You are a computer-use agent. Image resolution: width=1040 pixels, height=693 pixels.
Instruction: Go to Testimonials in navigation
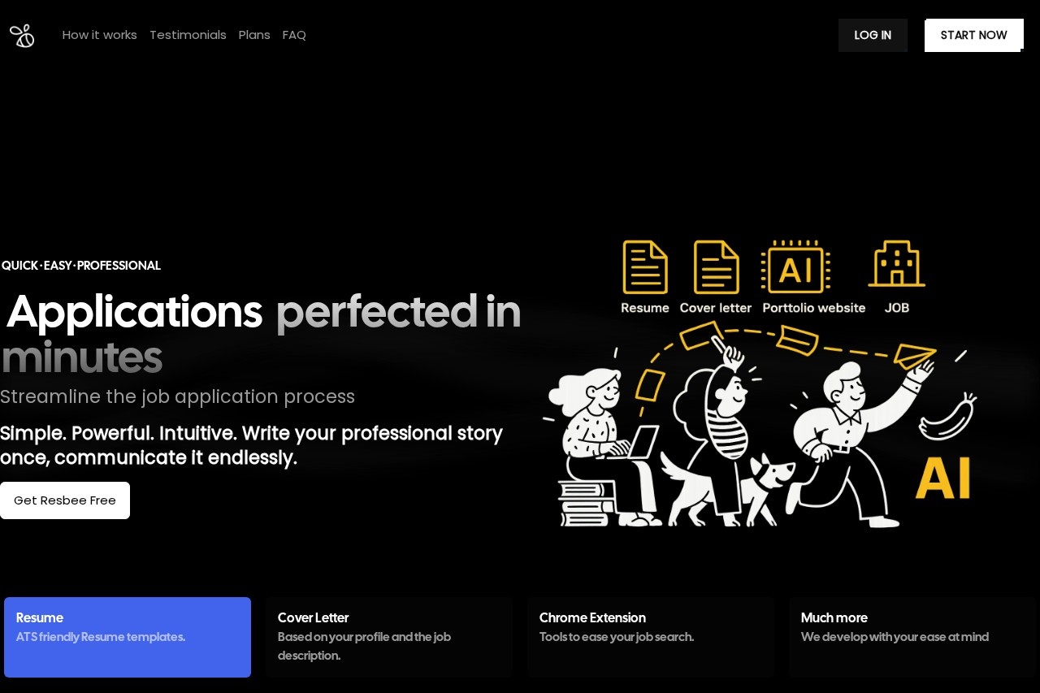[x=188, y=35]
